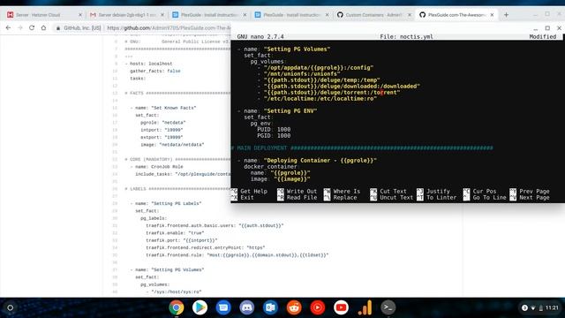The height and width of the screenshot is (318, 565).
Task: Open Reddit app from the shelf
Action: pos(294,307)
